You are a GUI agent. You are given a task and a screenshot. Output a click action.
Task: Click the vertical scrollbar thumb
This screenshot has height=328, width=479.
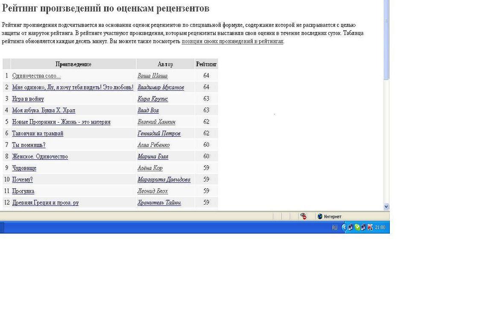pyautogui.click(x=386, y=41)
